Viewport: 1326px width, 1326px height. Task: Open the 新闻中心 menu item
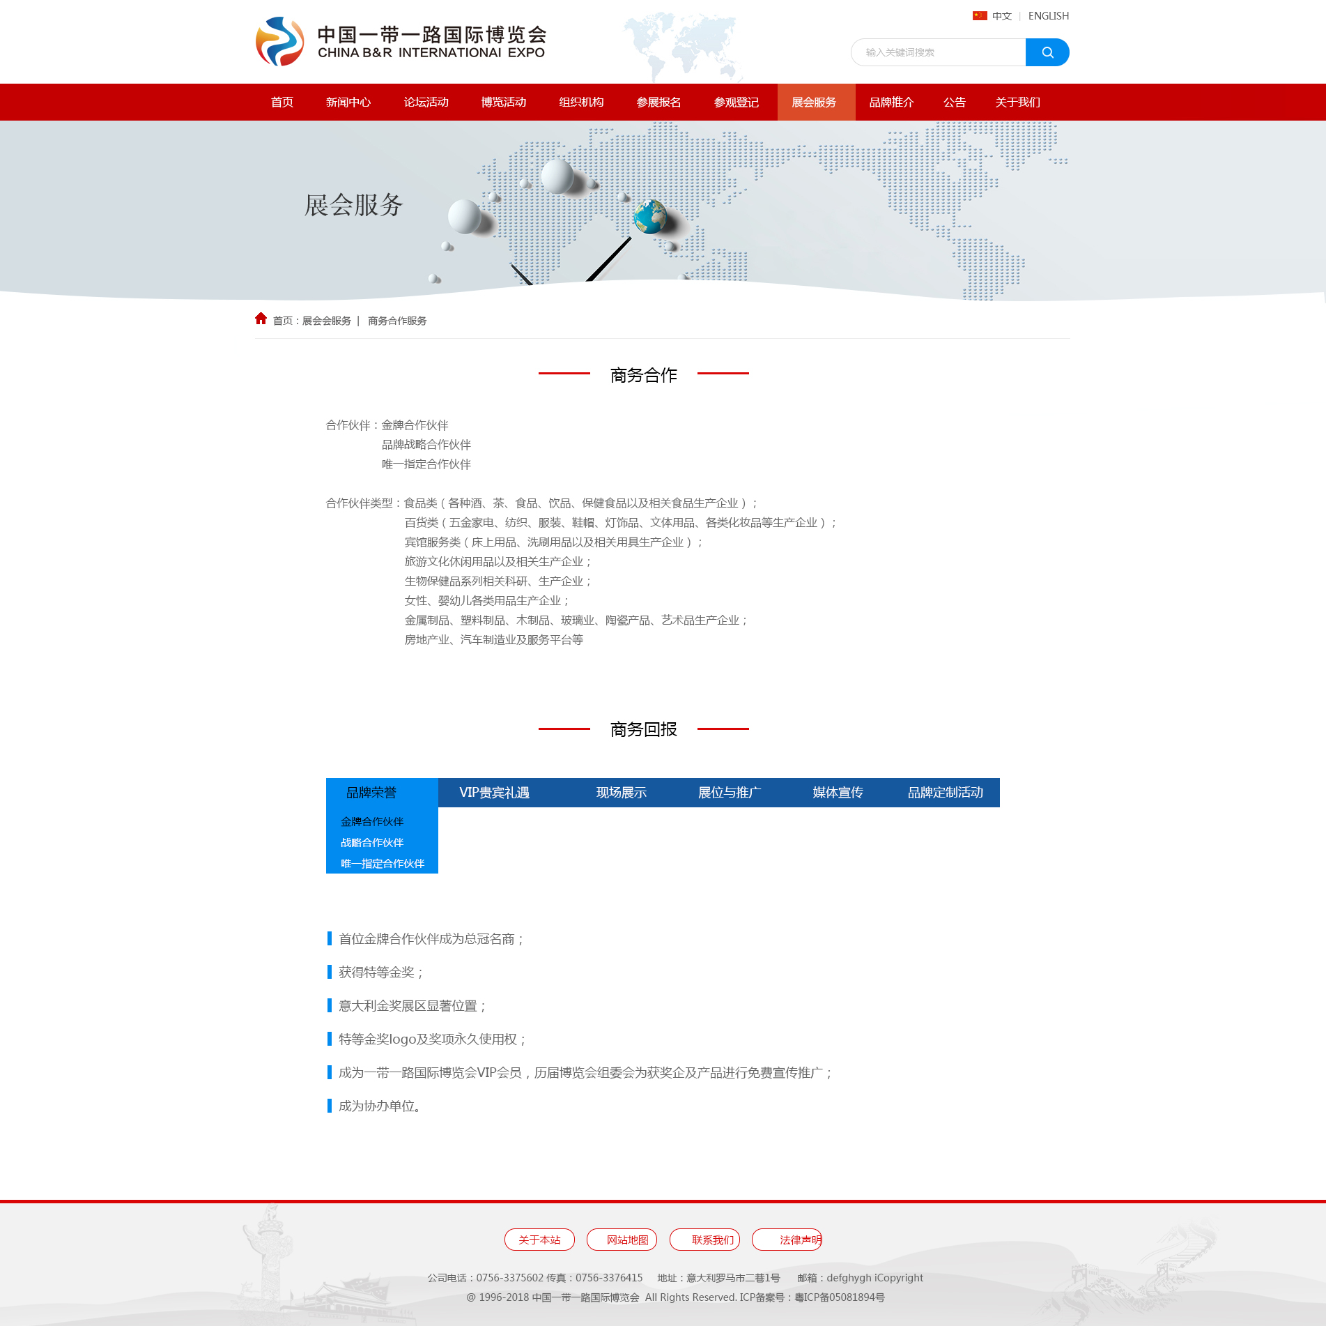(348, 102)
